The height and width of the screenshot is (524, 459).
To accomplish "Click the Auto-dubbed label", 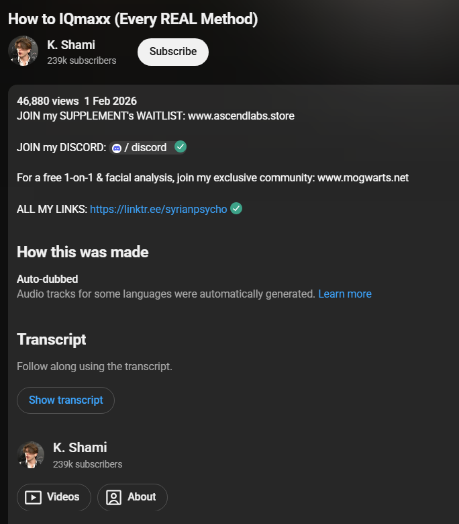I will 47,279.
